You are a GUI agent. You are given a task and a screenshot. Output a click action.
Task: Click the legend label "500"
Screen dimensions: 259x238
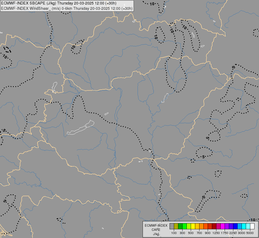pos(191,233)
